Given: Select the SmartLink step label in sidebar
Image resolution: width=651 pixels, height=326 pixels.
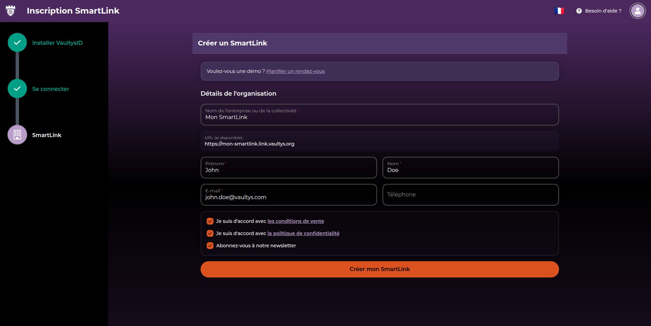Looking at the screenshot, I should pos(47,135).
